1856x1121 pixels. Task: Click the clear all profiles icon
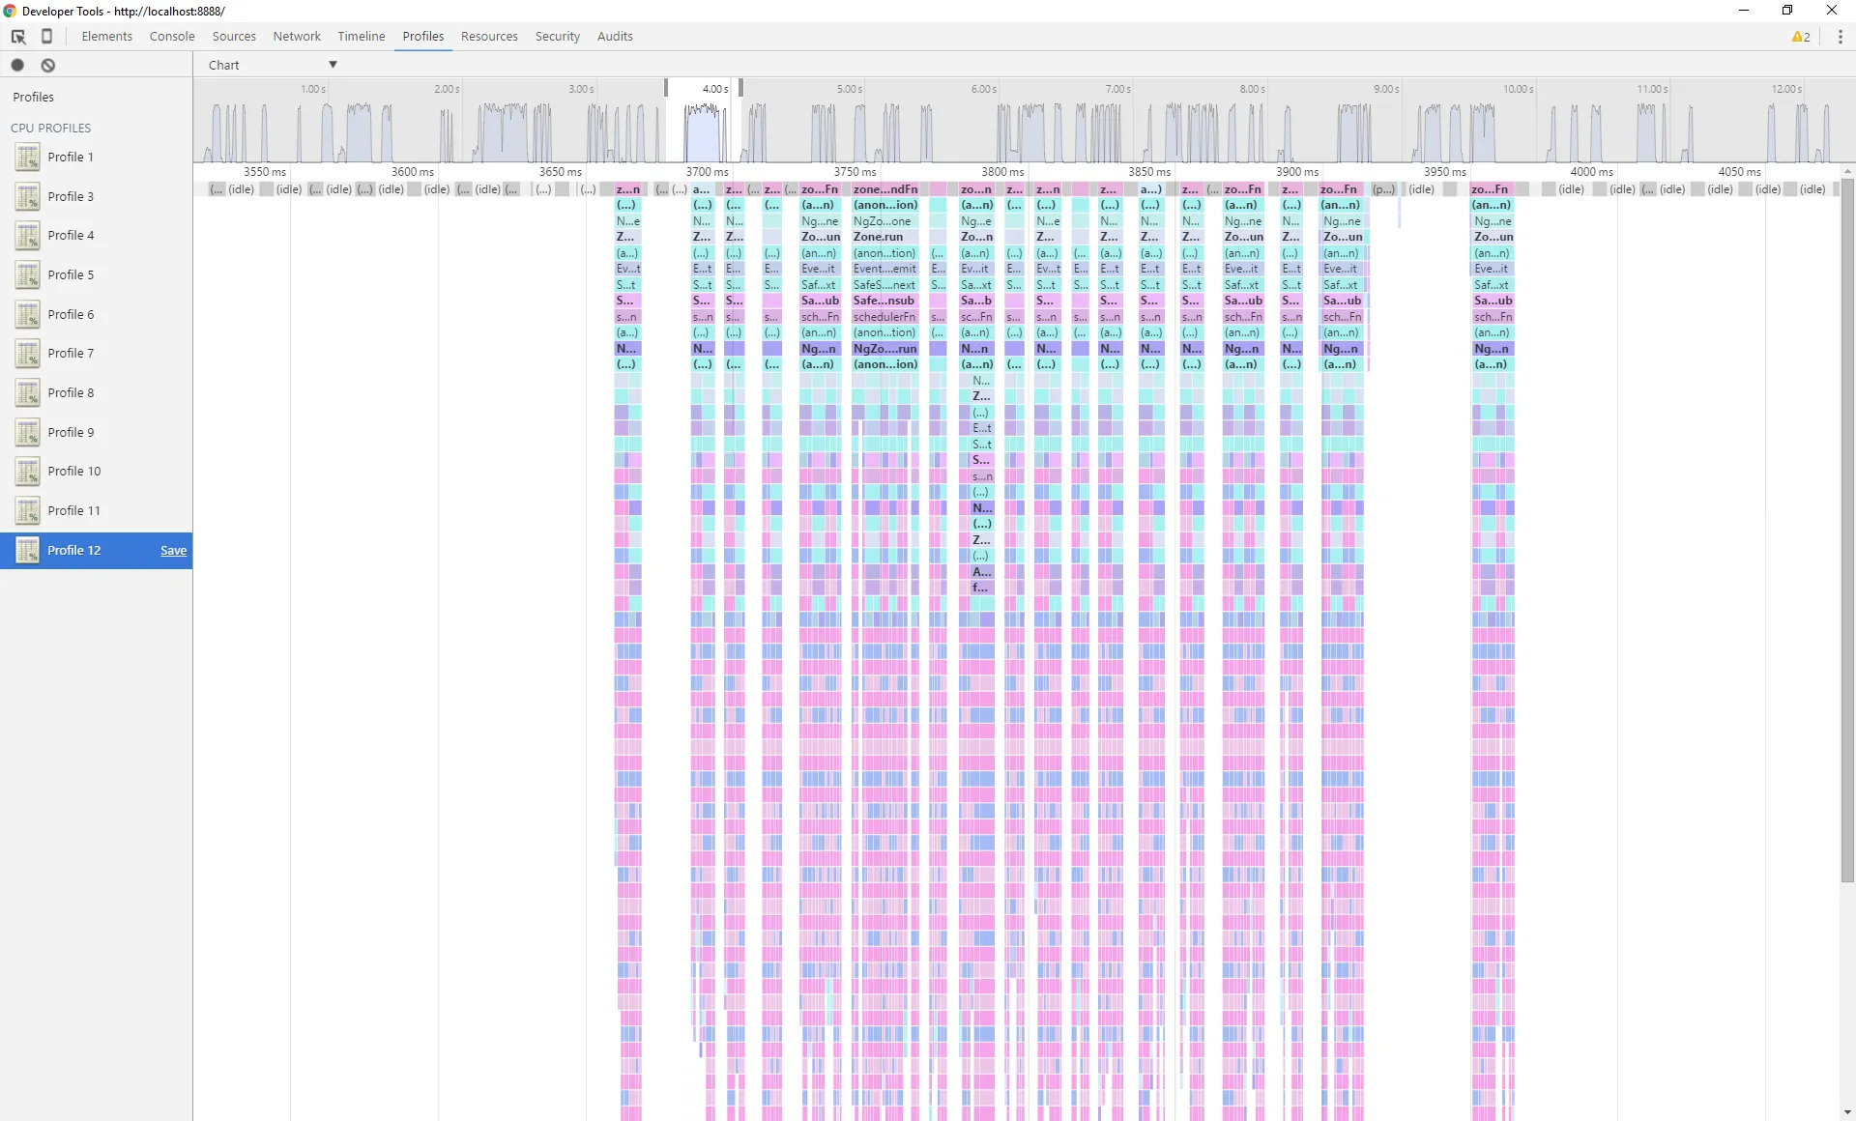[x=48, y=65]
